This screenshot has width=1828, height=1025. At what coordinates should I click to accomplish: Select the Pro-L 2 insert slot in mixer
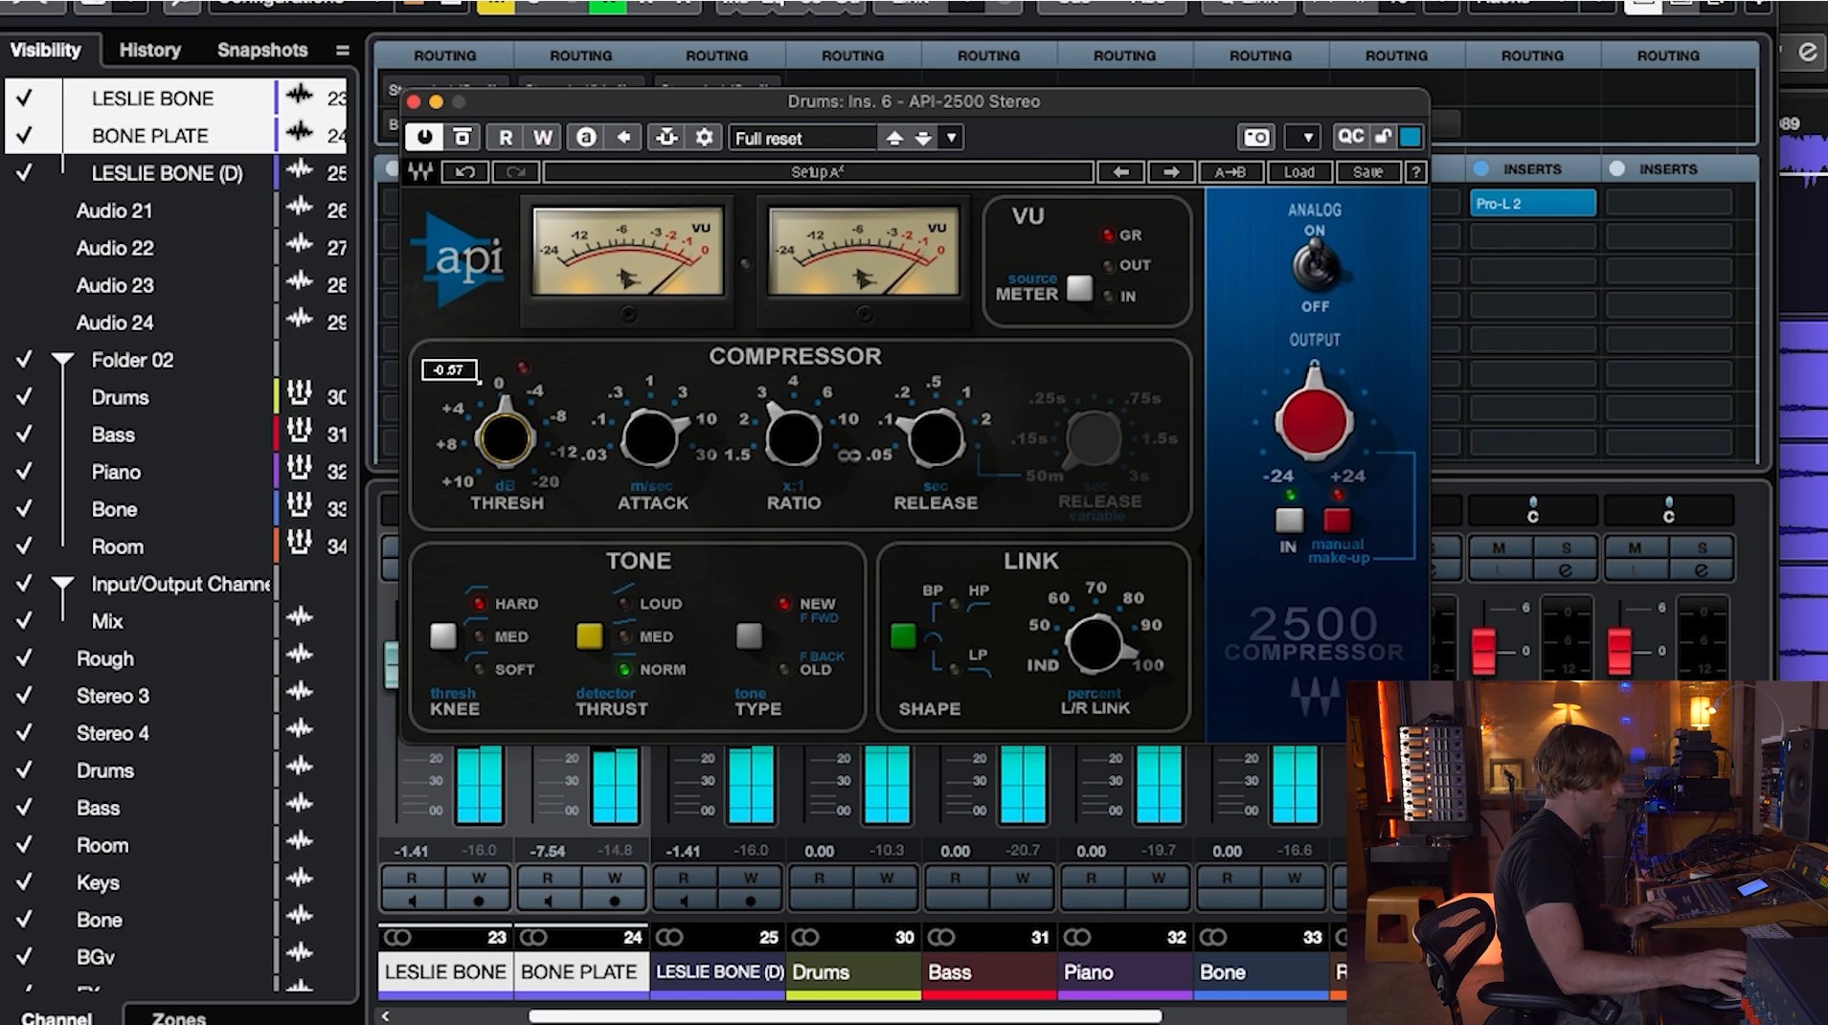tap(1533, 204)
